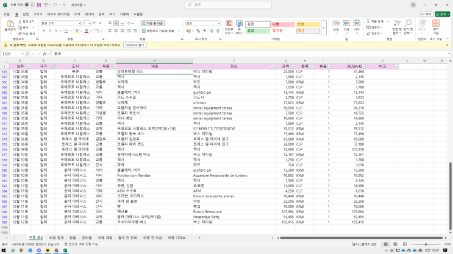The height and width of the screenshot is (254, 453).
Task: Click the vertical scrollbar thumb
Action: [451, 196]
